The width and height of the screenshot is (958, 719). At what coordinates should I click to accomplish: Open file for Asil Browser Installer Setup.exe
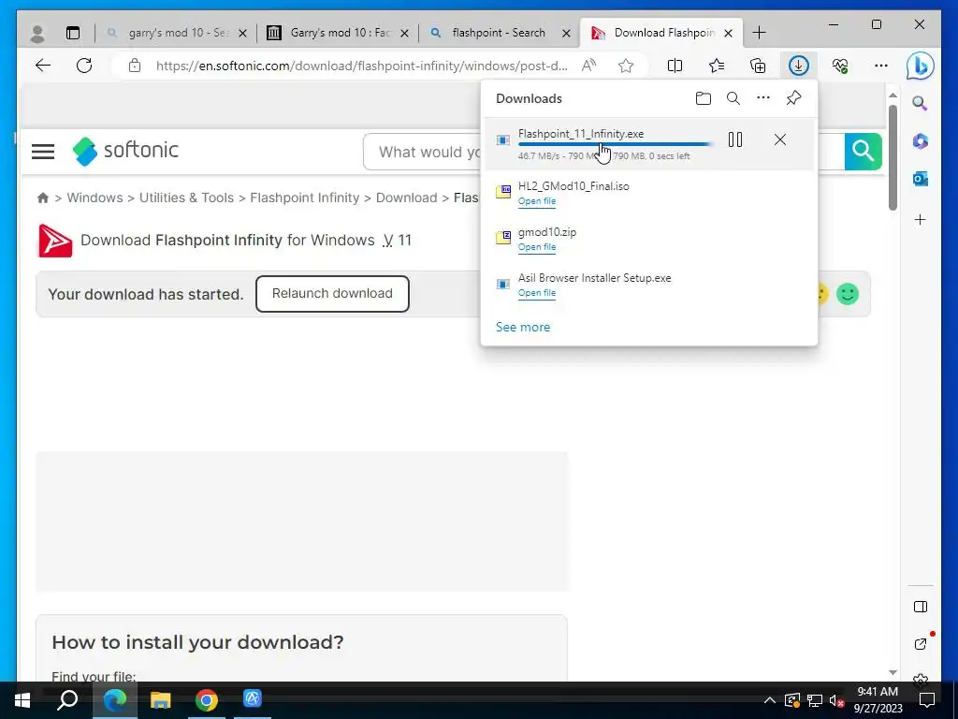(x=537, y=293)
